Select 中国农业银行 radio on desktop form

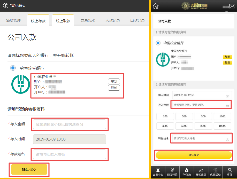pyautogui.click(x=13, y=68)
